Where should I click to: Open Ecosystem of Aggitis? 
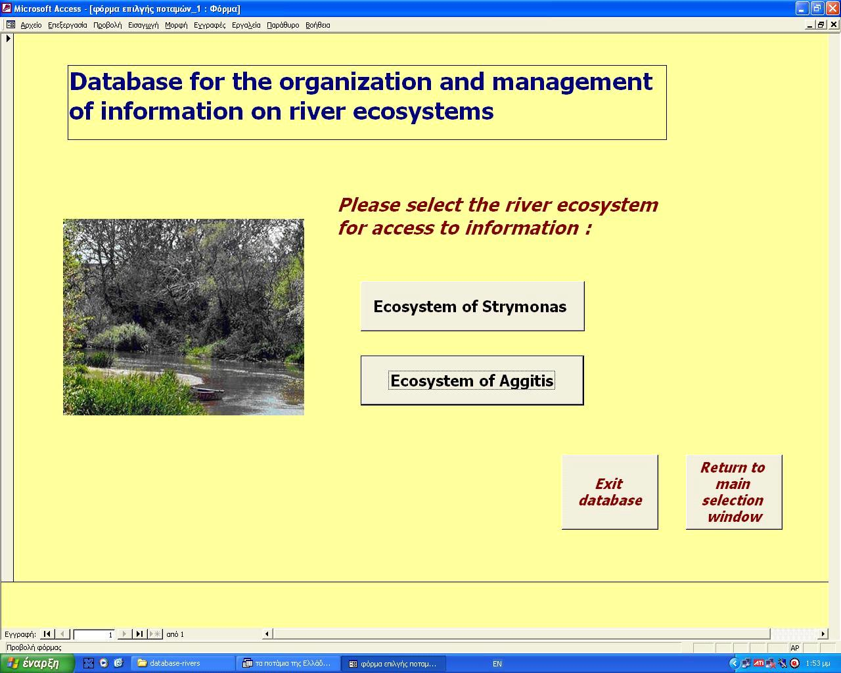point(472,381)
